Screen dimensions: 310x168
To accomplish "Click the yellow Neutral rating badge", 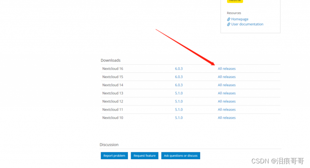I will tap(235, 1).
